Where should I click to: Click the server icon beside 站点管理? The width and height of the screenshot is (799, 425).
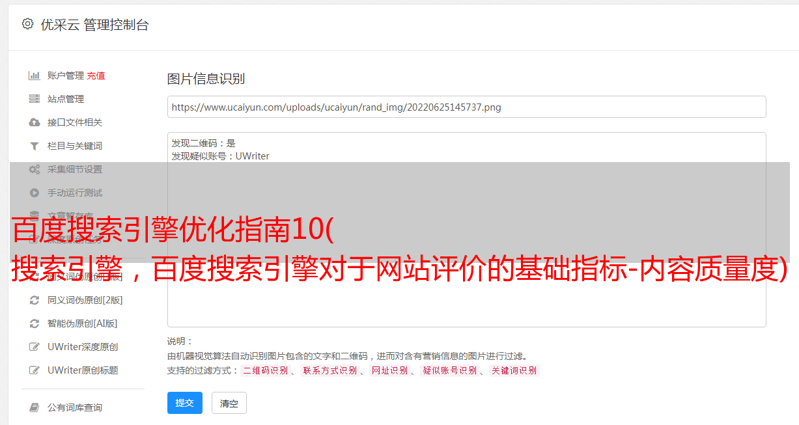click(x=35, y=99)
